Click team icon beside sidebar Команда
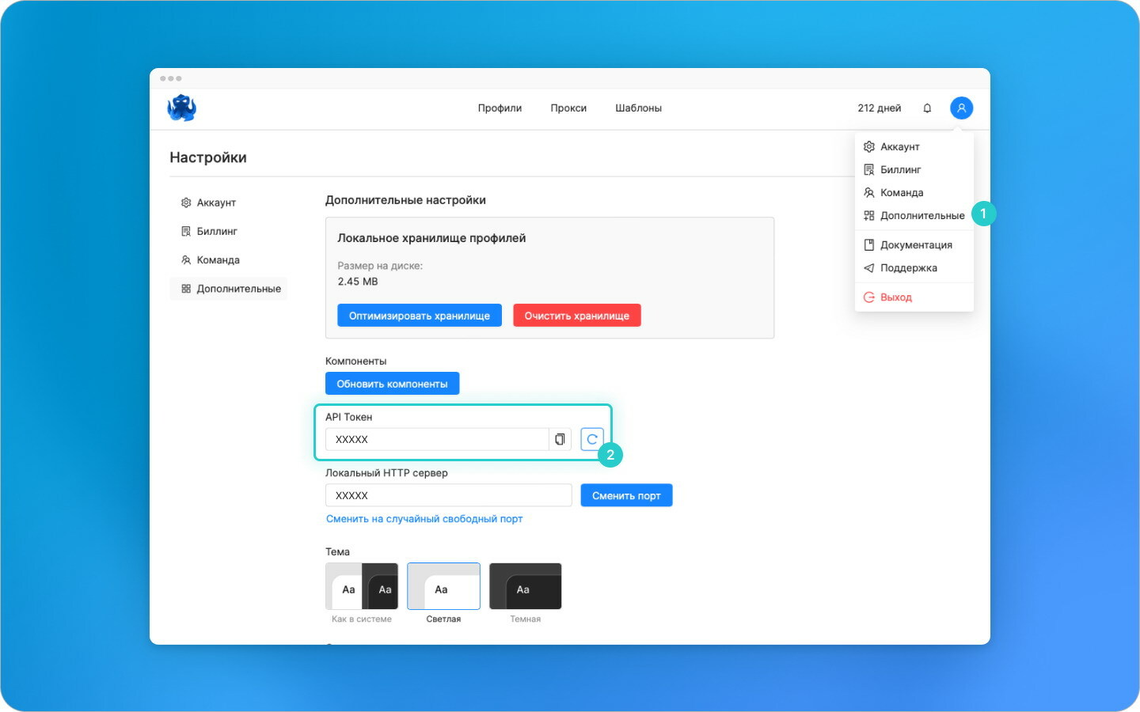Image resolution: width=1140 pixels, height=712 pixels. pyautogui.click(x=186, y=259)
